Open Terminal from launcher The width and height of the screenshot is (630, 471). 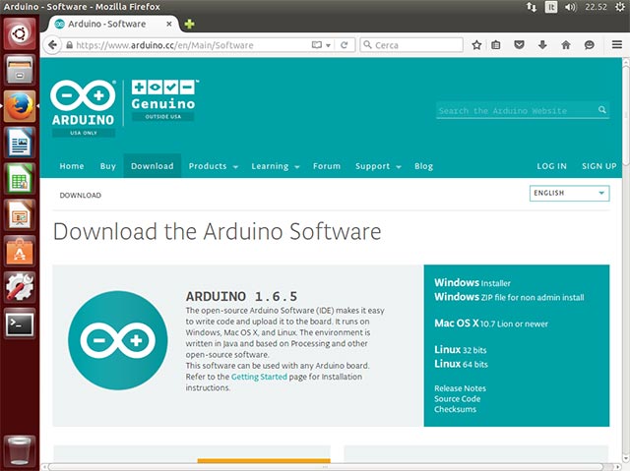coord(20,324)
